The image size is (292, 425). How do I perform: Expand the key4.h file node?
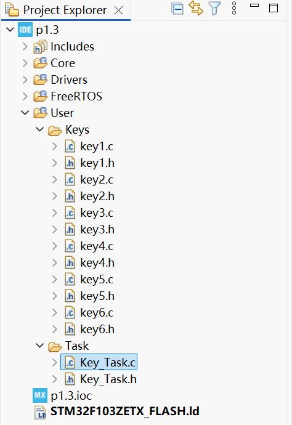[55, 262]
